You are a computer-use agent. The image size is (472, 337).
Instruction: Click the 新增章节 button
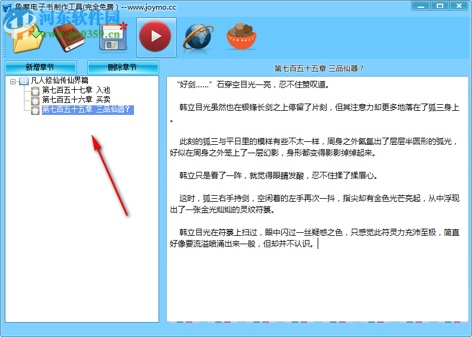[x=40, y=67]
